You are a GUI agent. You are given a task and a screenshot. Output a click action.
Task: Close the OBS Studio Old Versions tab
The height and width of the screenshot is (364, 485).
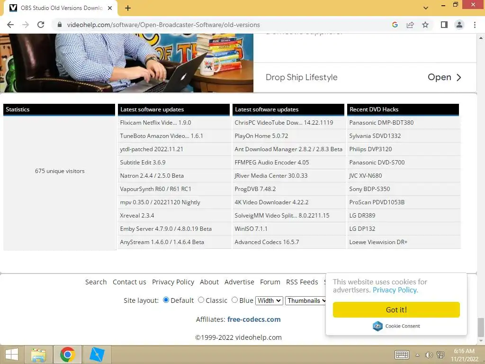pyautogui.click(x=110, y=8)
